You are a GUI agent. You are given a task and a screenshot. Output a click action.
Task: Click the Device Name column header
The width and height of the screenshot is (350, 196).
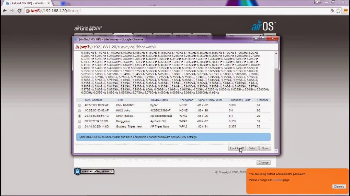pyautogui.click(x=159, y=100)
